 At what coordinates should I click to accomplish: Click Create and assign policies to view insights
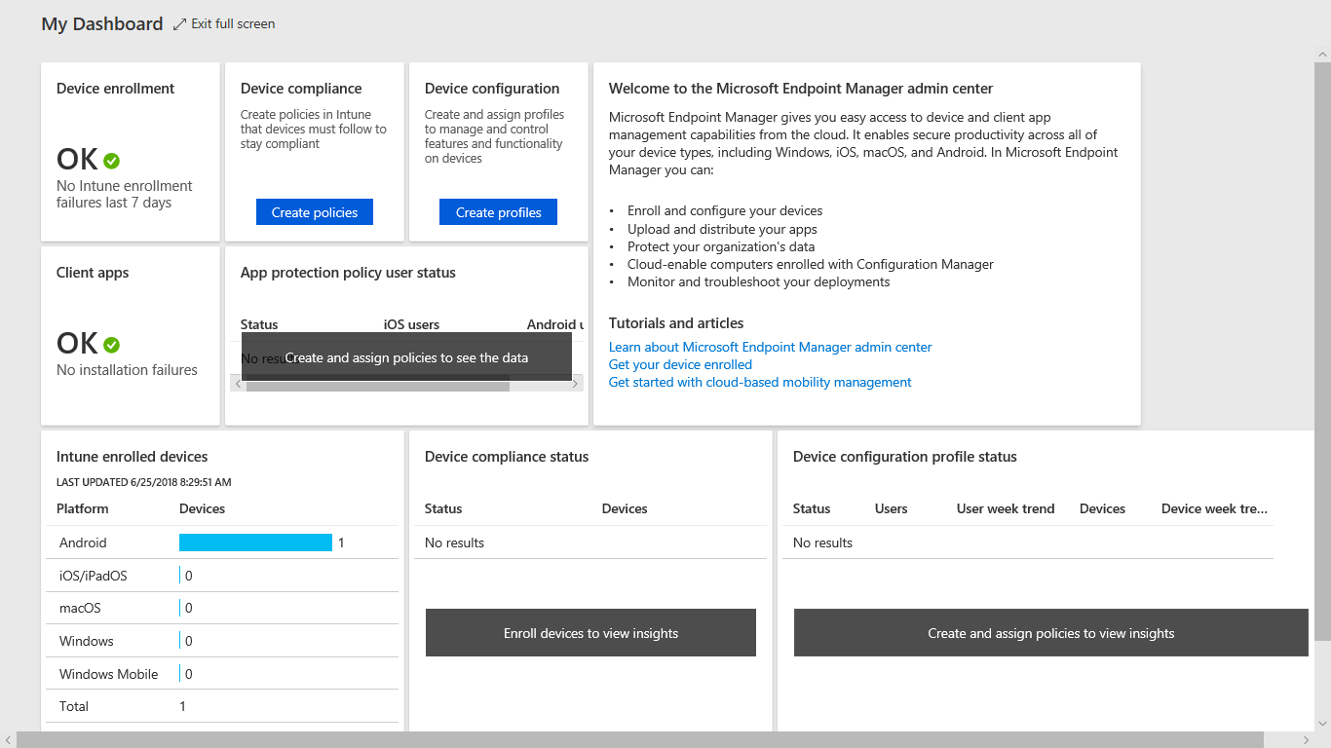tap(1050, 632)
